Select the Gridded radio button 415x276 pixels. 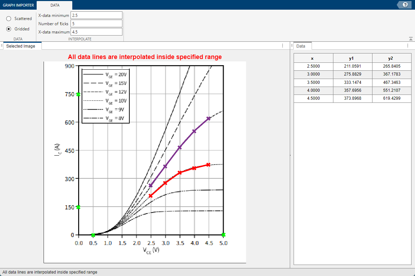[x=9, y=29]
